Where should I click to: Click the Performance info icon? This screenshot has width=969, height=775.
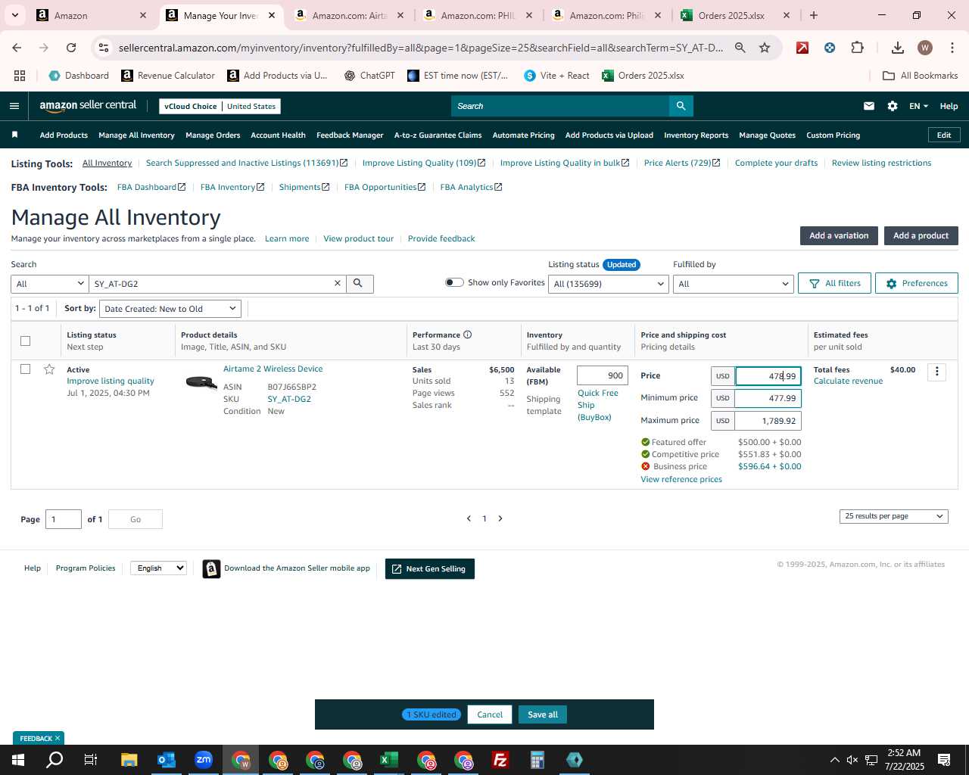(x=468, y=335)
